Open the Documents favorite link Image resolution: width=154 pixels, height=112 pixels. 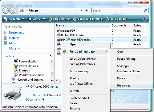pos(16,33)
